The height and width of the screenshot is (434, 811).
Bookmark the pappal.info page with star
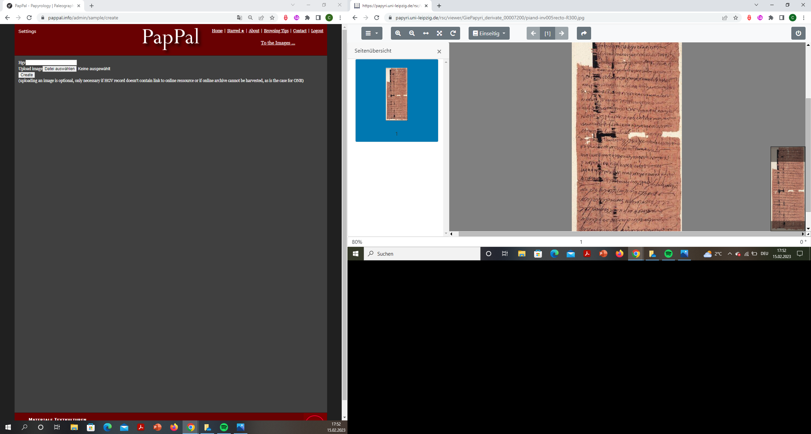tap(272, 18)
